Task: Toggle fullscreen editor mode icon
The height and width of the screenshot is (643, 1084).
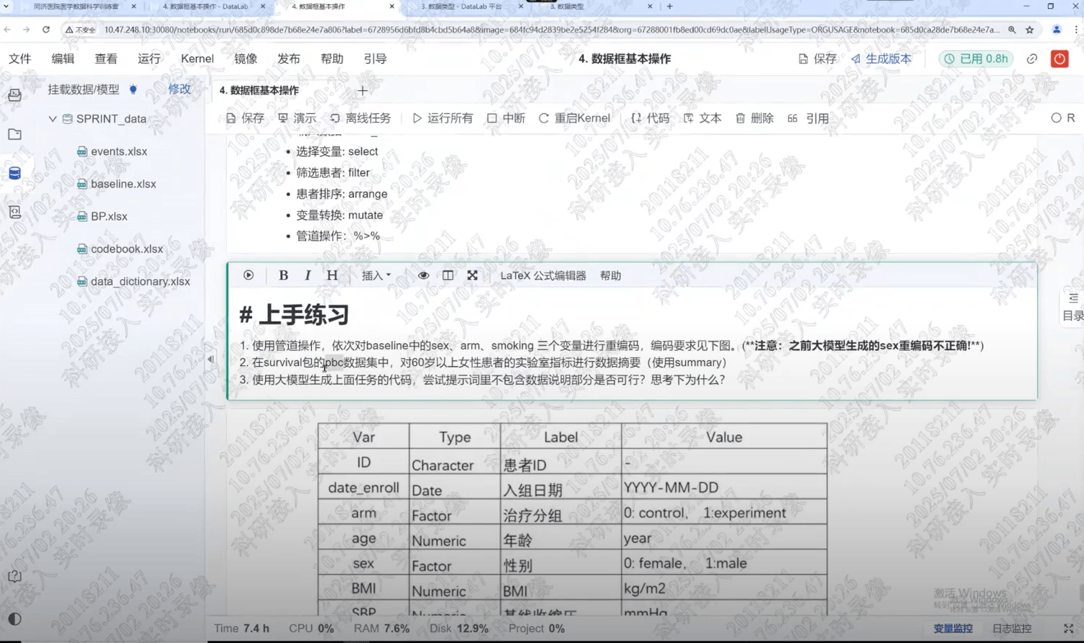Action: pos(472,276)
